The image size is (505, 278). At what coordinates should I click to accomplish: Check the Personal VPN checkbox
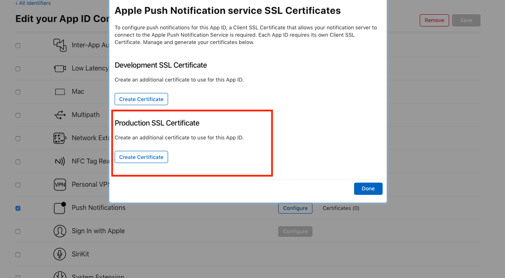(18, 185)
